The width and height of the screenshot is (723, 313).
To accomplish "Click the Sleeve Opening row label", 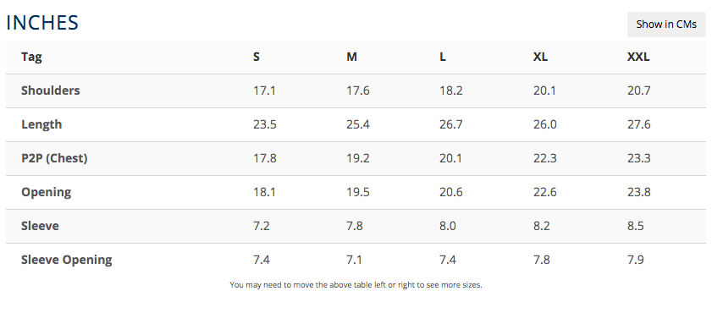I will point(66,260).
